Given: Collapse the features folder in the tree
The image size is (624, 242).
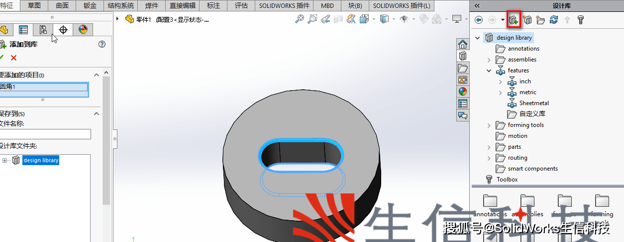Looking at the screenshot, I should click(x=489, y=70).
